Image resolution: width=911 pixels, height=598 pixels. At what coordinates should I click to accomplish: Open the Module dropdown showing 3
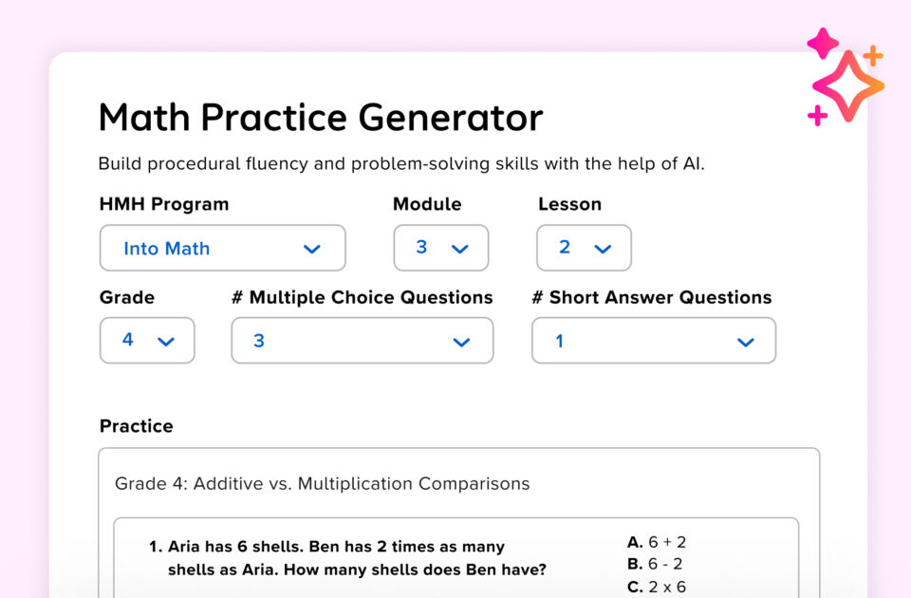tap(440, 247)
